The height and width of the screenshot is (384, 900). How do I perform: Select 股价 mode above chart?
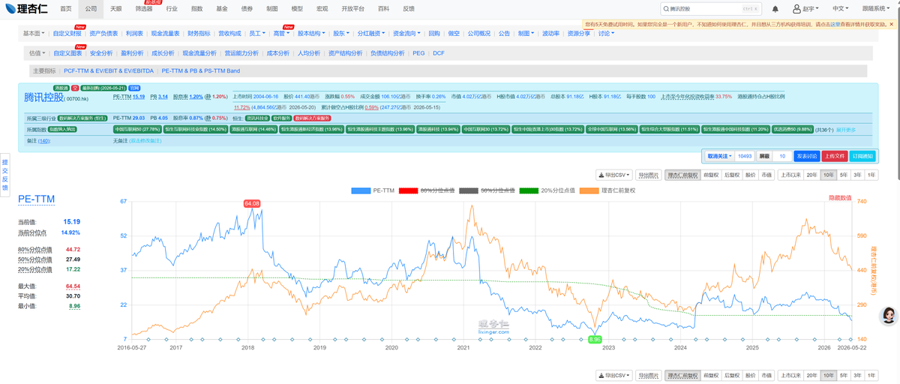(750, 175)
